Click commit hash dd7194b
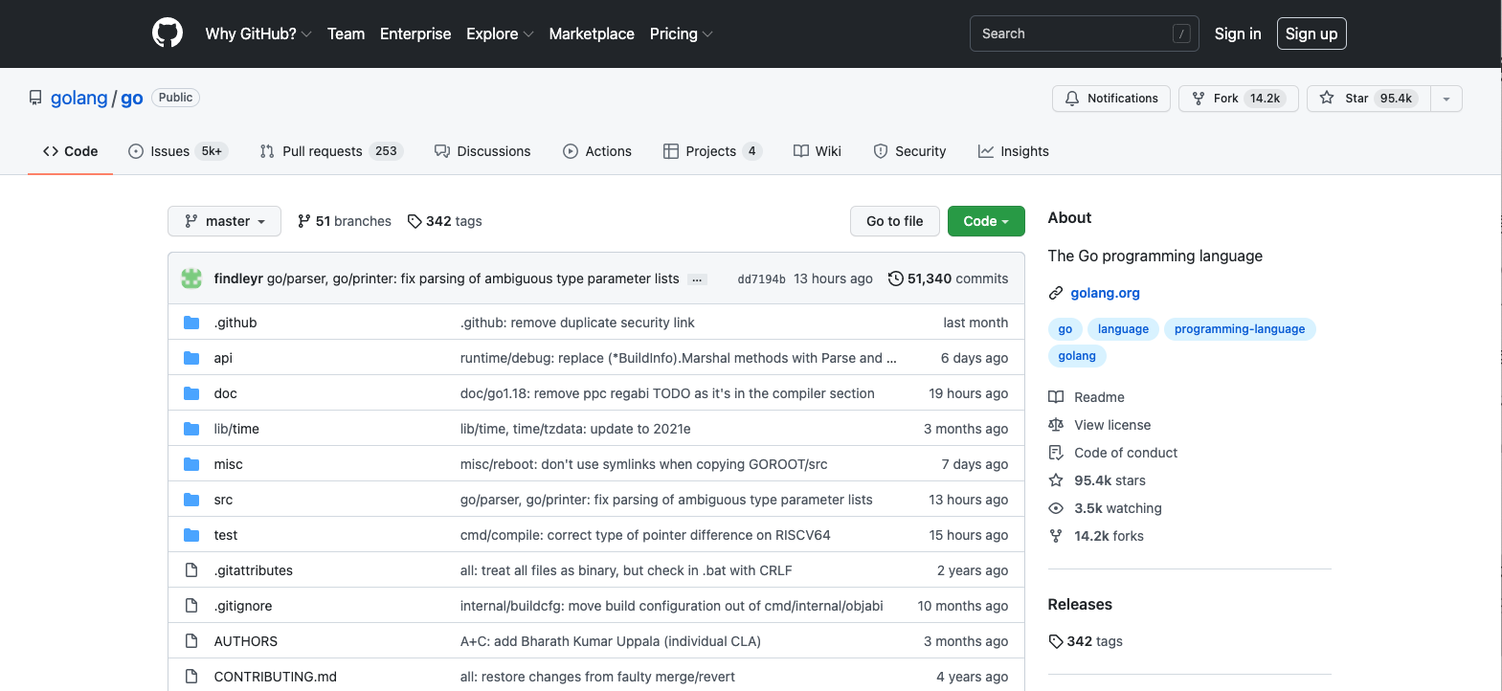 (761, 279)
